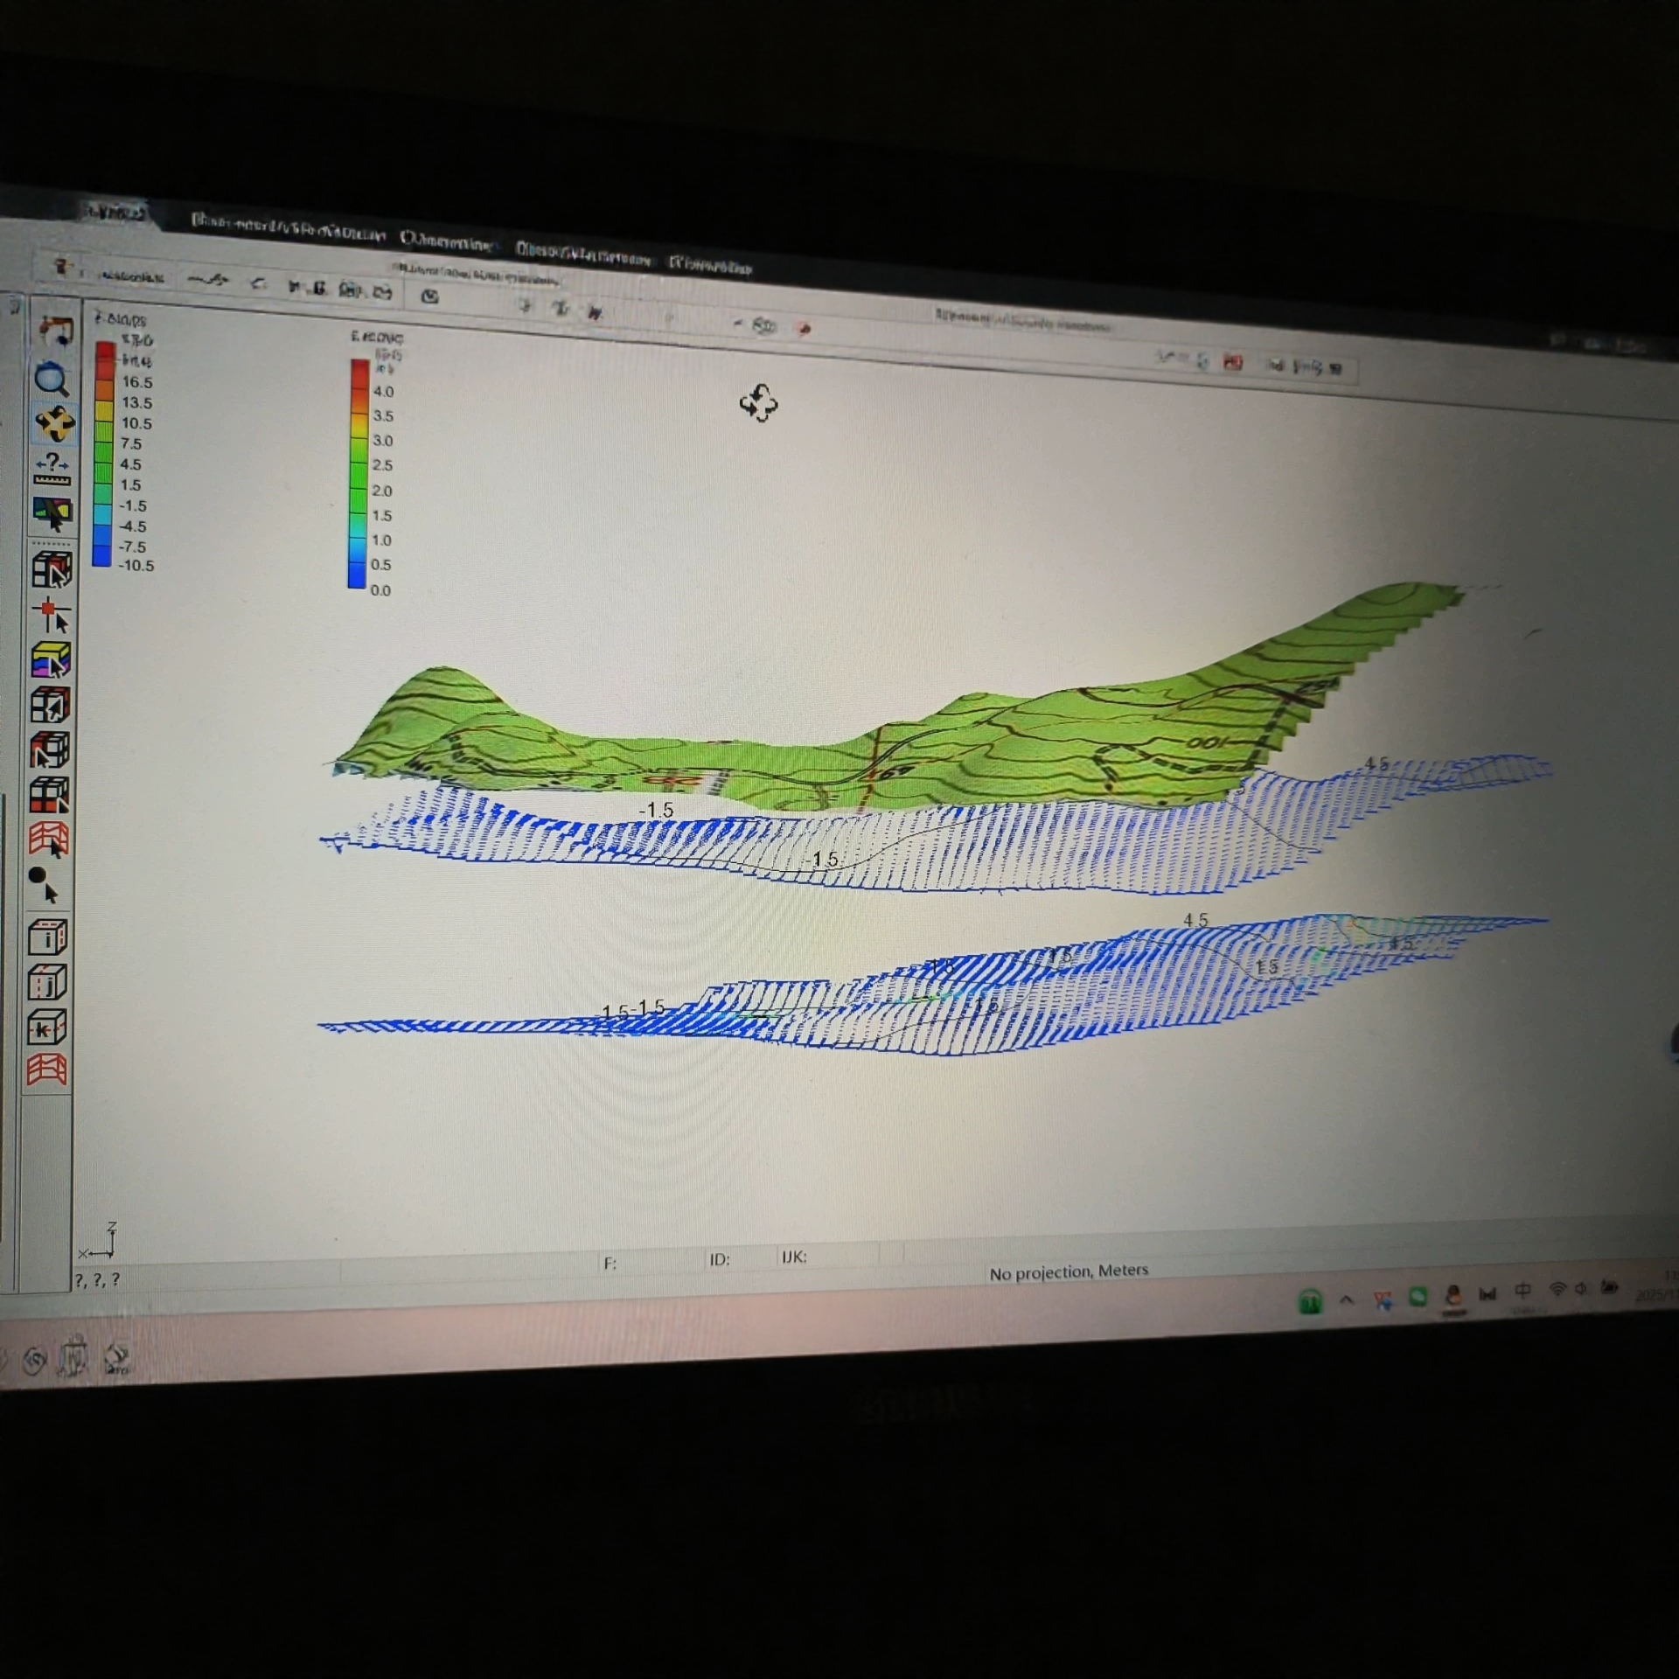Select the grid cells selection tool
1679x1679 pixels.
pos(51,569)
